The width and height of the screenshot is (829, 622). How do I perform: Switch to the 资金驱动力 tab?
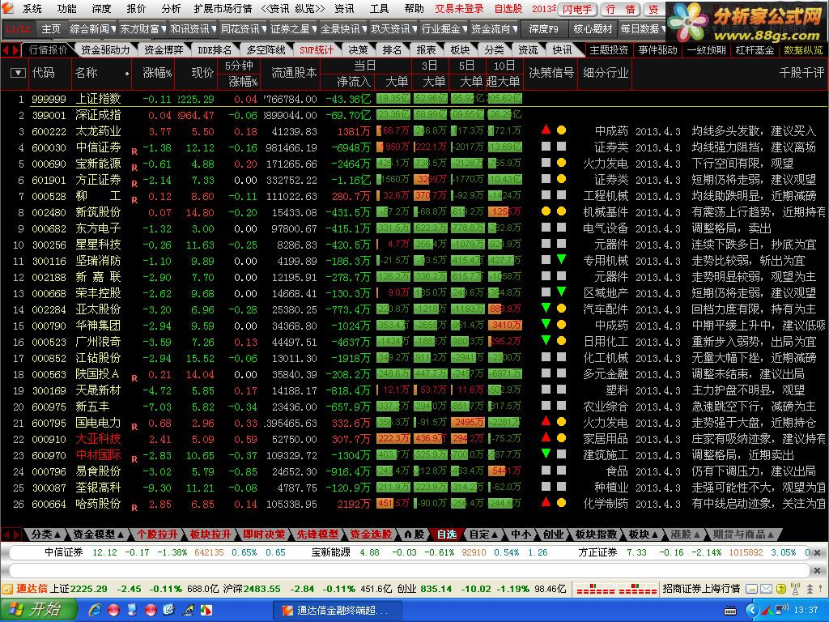105,49
